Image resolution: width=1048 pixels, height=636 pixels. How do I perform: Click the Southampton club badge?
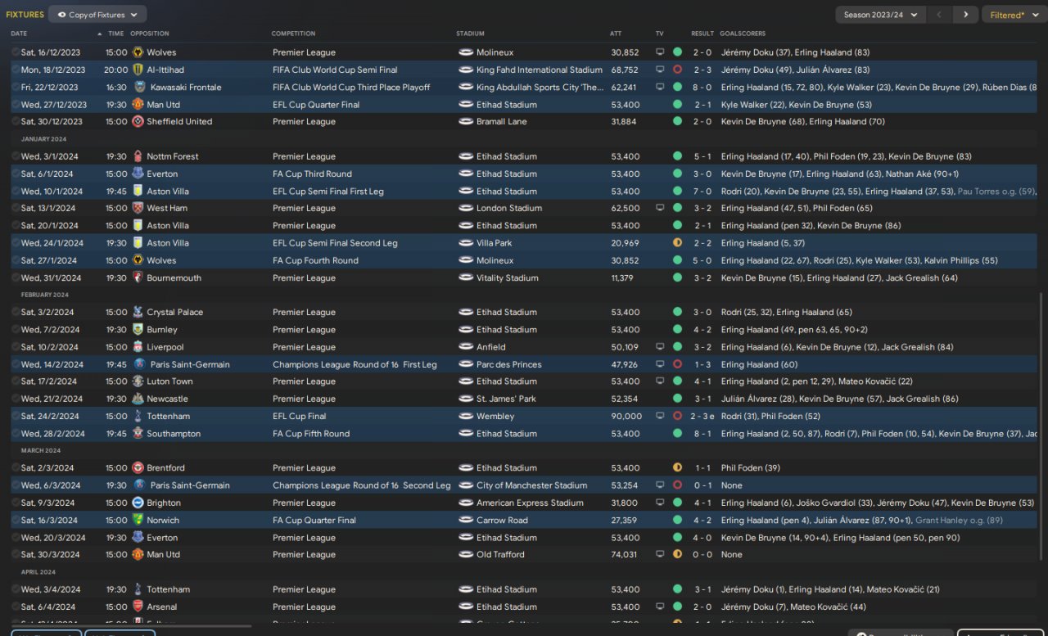coord(138,434)
